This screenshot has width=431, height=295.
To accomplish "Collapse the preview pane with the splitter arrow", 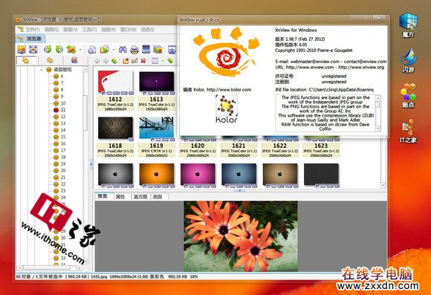I will 239,190.
